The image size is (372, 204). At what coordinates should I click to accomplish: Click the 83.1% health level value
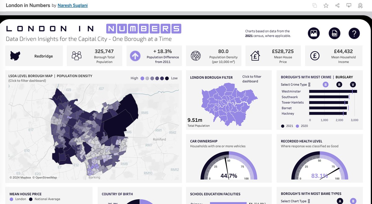pos(320,176)
